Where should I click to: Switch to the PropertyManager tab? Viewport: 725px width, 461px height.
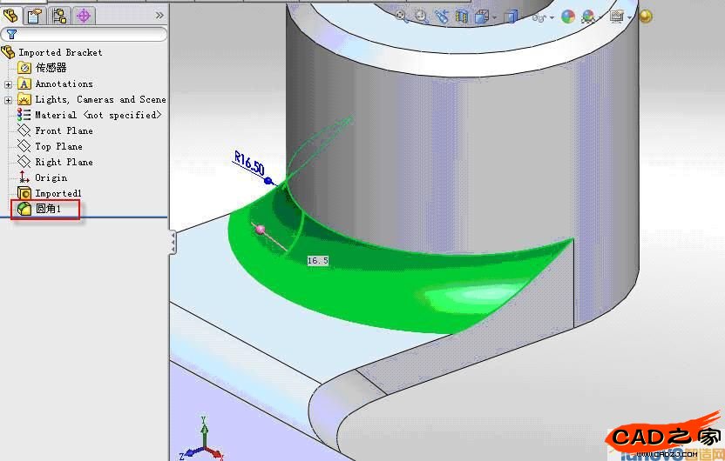click(34, 15)
